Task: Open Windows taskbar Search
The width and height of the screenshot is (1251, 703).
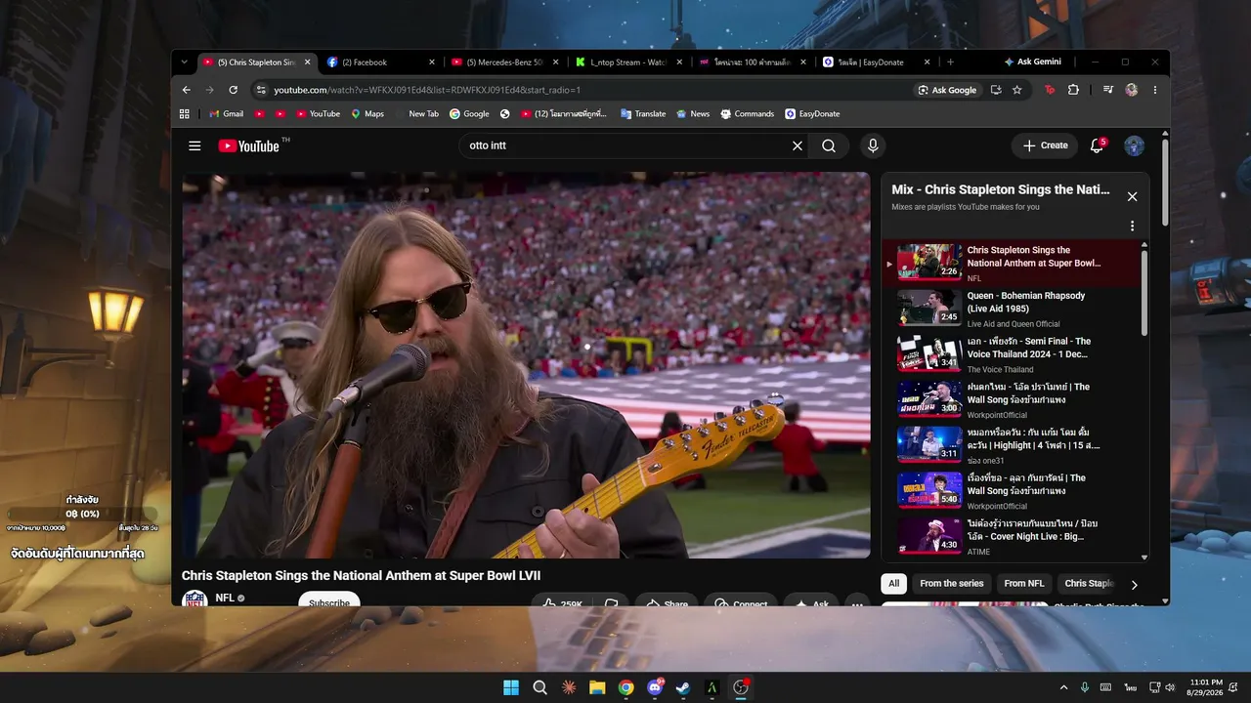Action: [x=539, y=687]
